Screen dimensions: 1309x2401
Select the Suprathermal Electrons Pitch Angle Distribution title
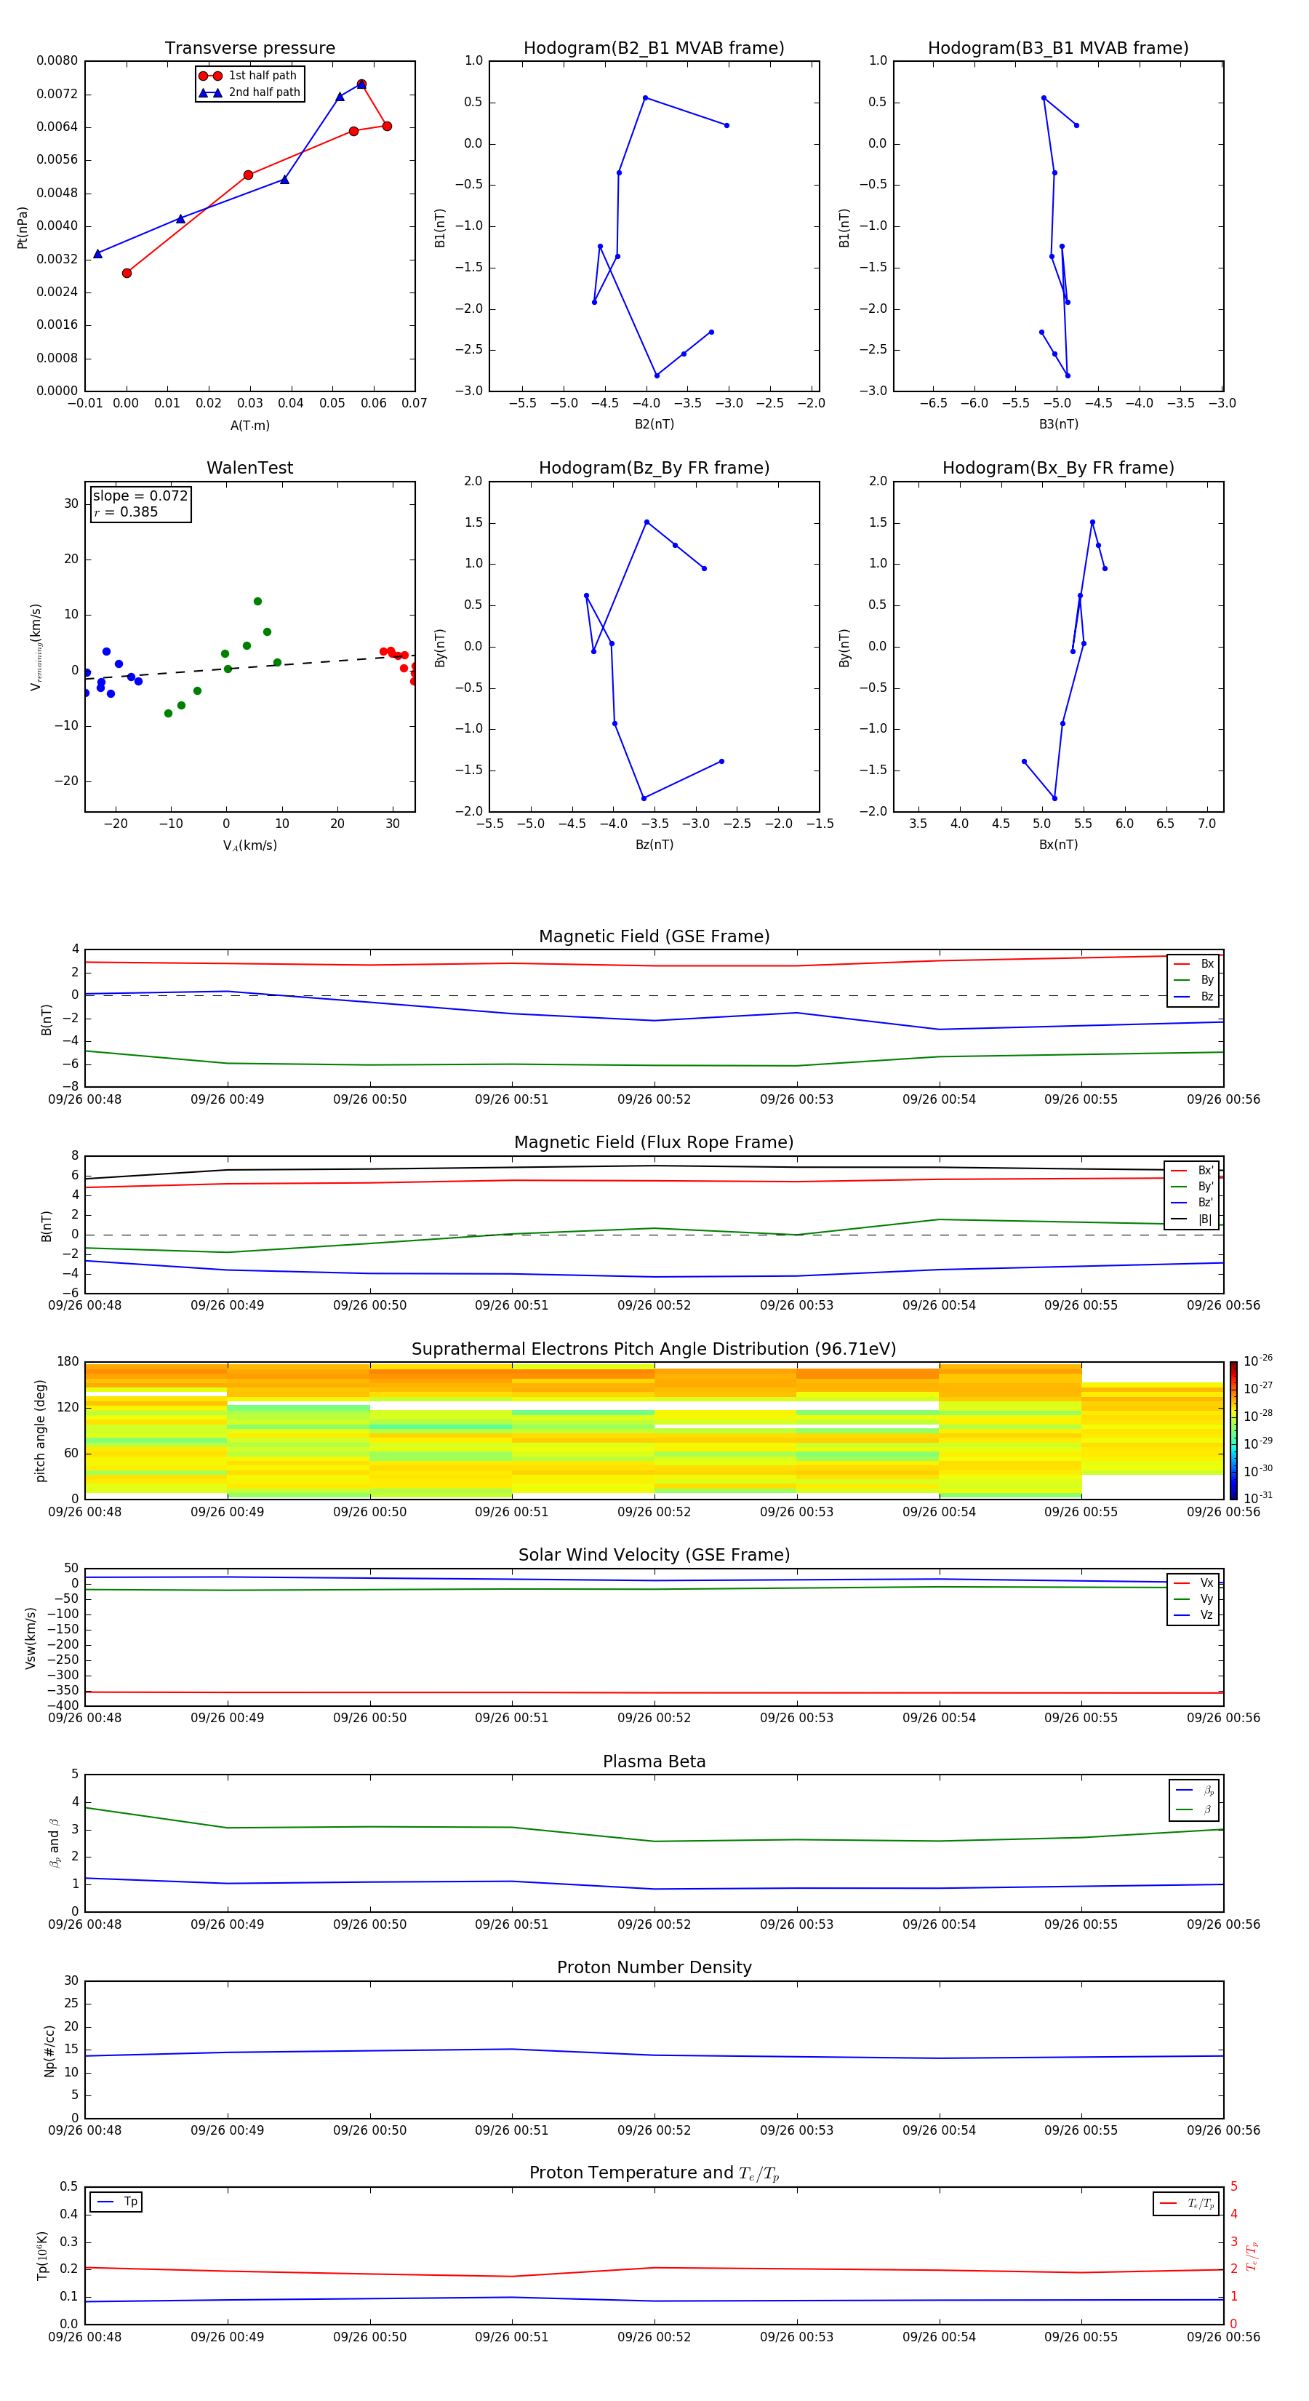654,1349
